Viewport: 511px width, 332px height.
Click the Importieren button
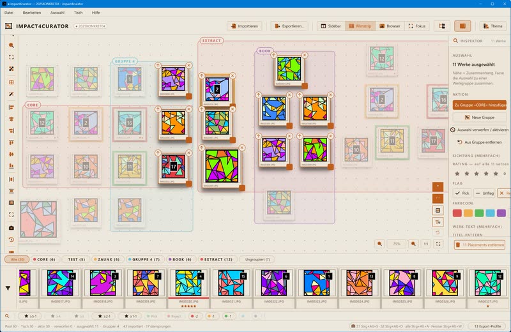pos(245,26)
